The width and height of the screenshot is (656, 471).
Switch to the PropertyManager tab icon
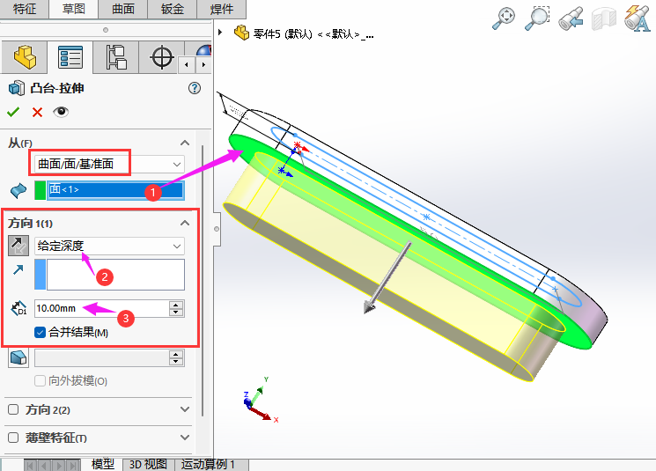[70, 57]
